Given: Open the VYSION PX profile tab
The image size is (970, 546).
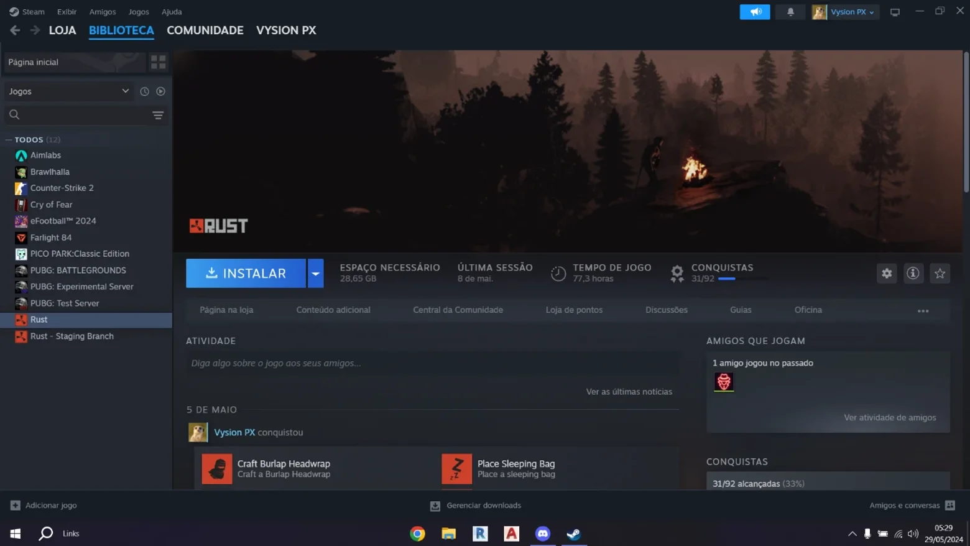Looking at the screenshot, I should (286, 30).
